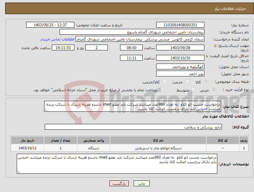Select the کالا radio button

pyautogui.click(x=206, y=82)
